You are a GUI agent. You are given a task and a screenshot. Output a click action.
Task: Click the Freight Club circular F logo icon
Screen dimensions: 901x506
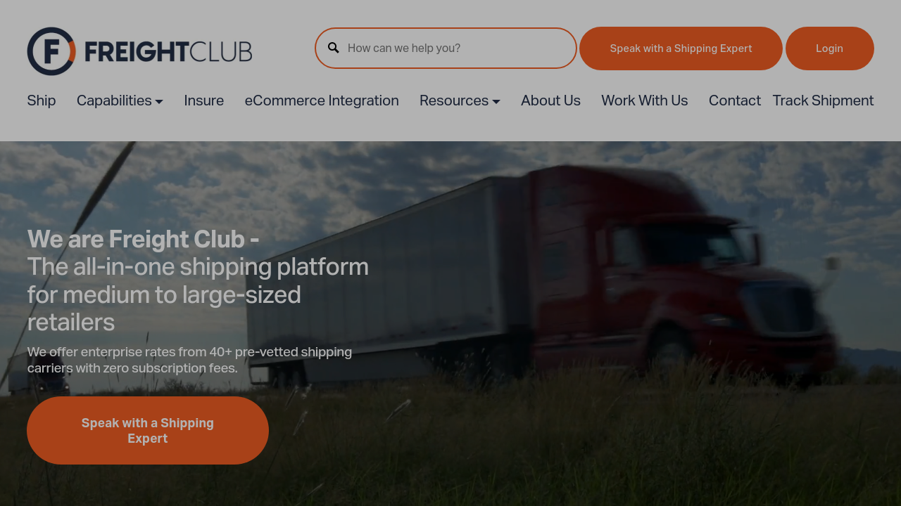click(x=51, y=51)
